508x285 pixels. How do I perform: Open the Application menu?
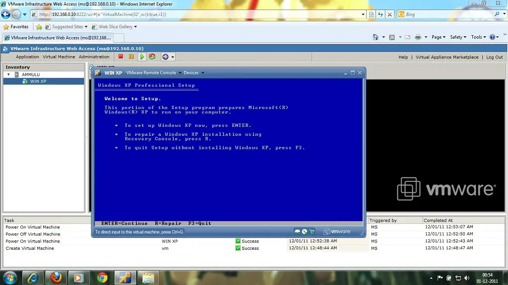[27, 57]
